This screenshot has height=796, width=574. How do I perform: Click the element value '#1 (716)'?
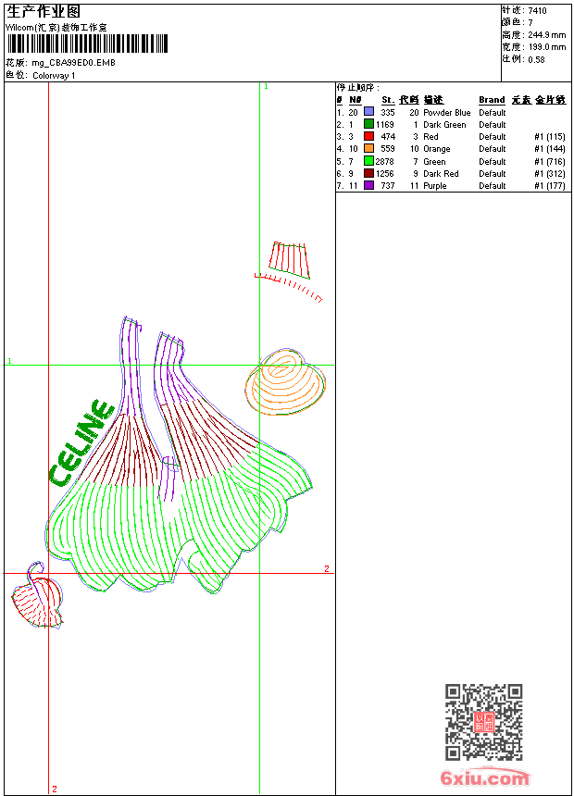click(x=550, y=161)
